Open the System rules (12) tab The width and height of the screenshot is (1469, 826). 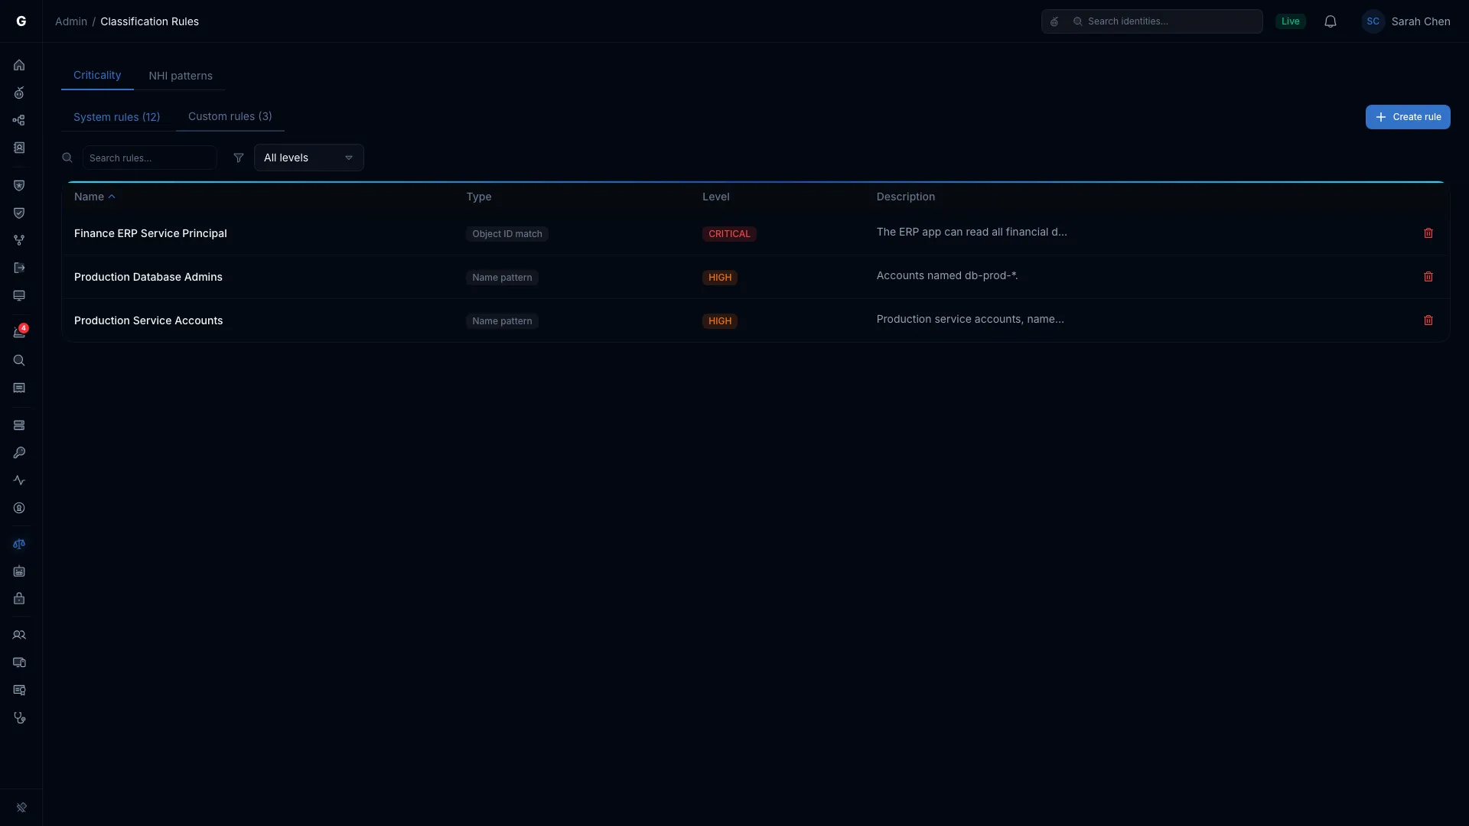(x=117, y=117)
